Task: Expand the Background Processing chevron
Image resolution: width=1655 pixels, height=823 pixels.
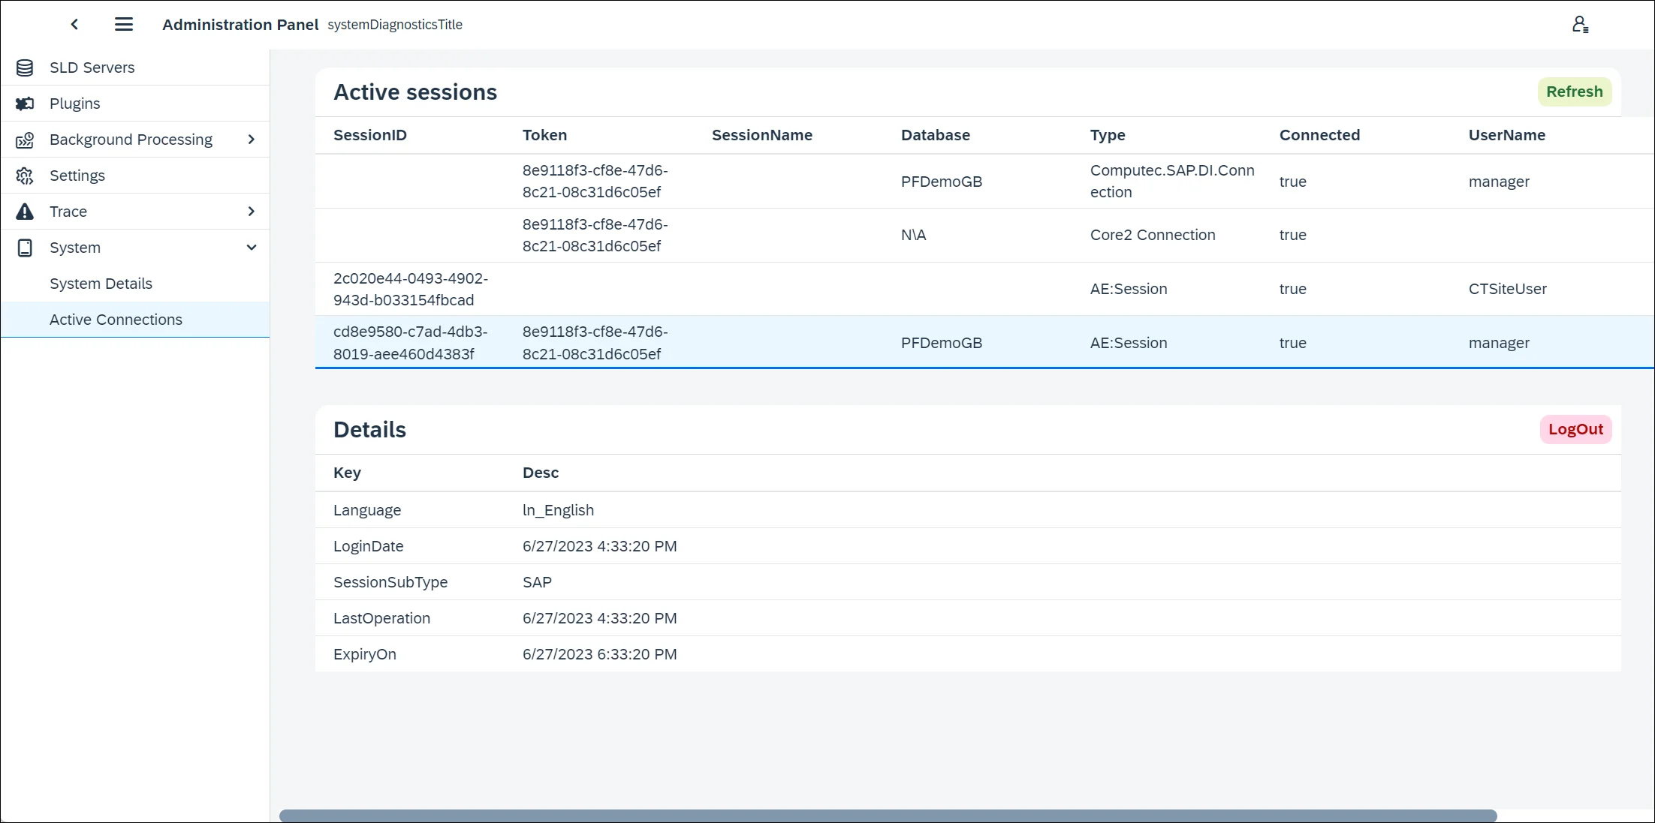Action: click(252, 140)
